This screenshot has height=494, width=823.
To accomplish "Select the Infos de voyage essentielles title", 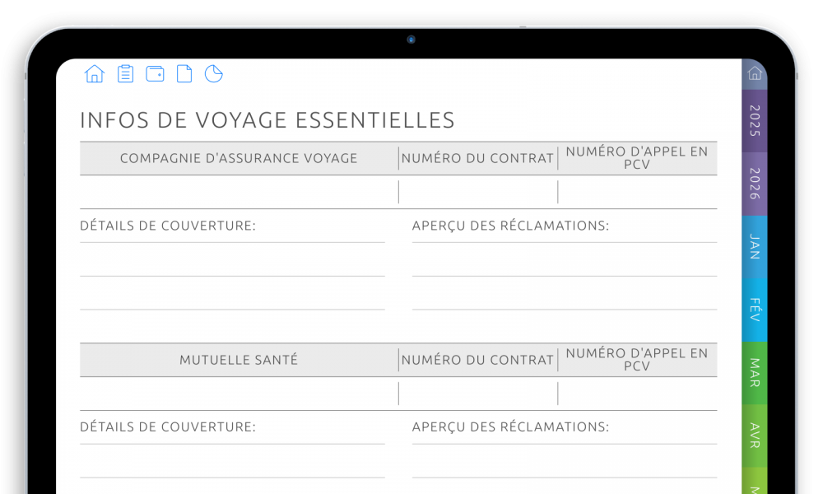I will [x=267, y=120].
